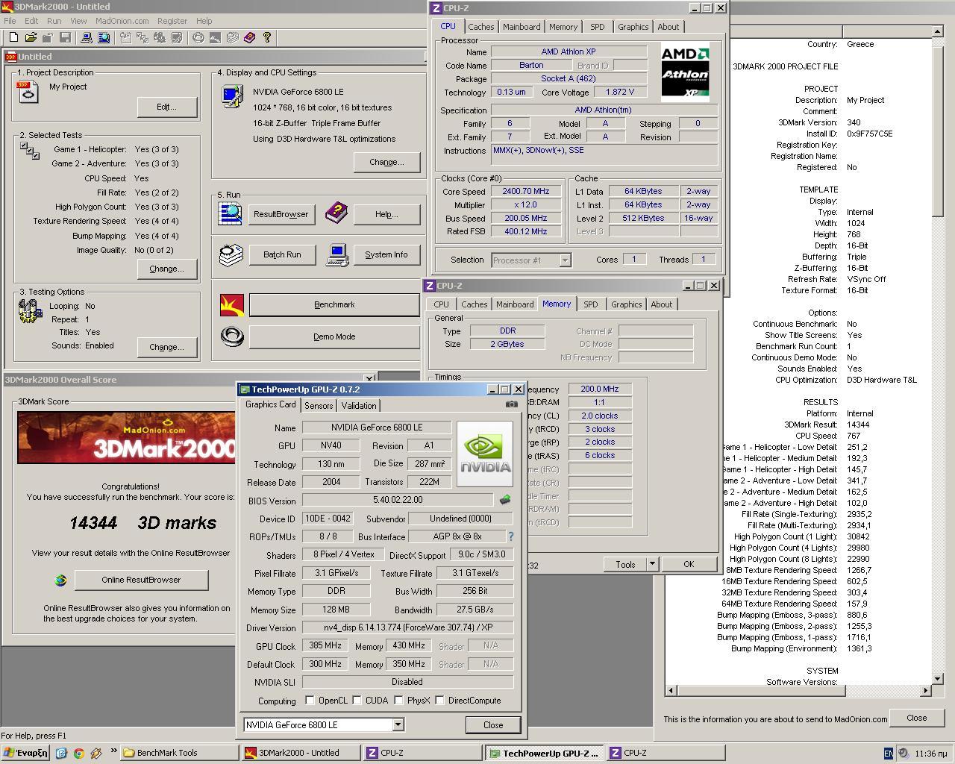Click the AMD Athlon XP logo in CPU-Z
Image resolution: width=955 pixels, height=764 pixels.
tap(685, 72)
